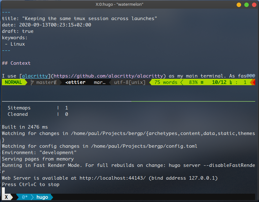This screenshot has height=202, width=259.
Task: Click the mar… filetype segment
Action: [99, 82]
